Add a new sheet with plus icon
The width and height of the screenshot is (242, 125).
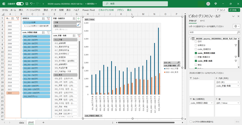click(43, 122)
